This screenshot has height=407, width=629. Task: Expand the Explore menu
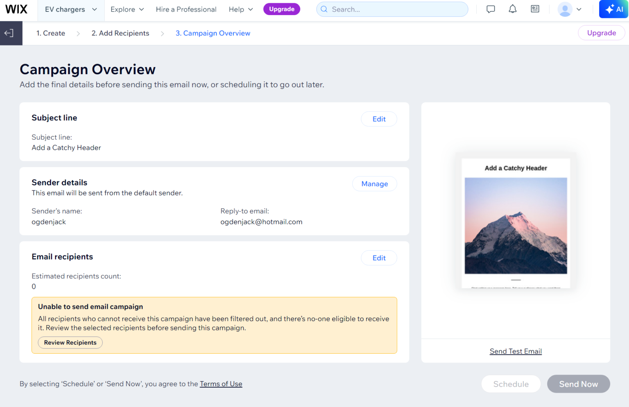point(127,9)
